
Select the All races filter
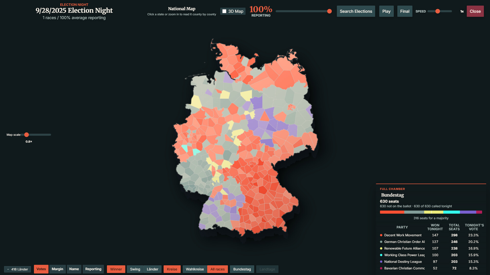(218, 269)
